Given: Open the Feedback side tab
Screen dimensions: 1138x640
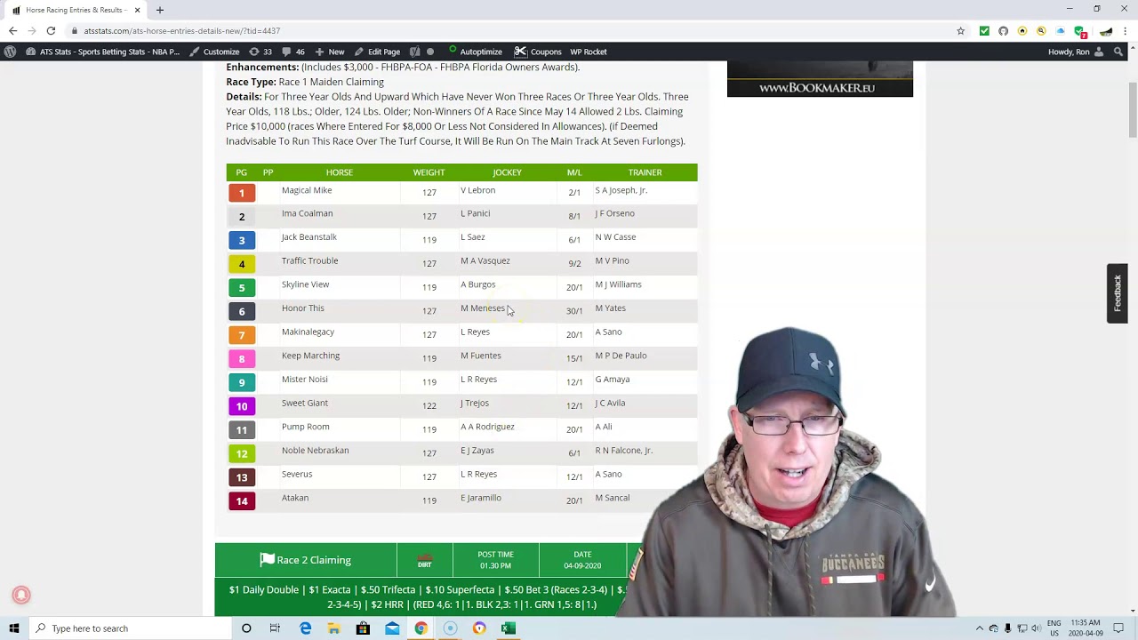Looking at the screenshot, I should tap(1118, 292).
